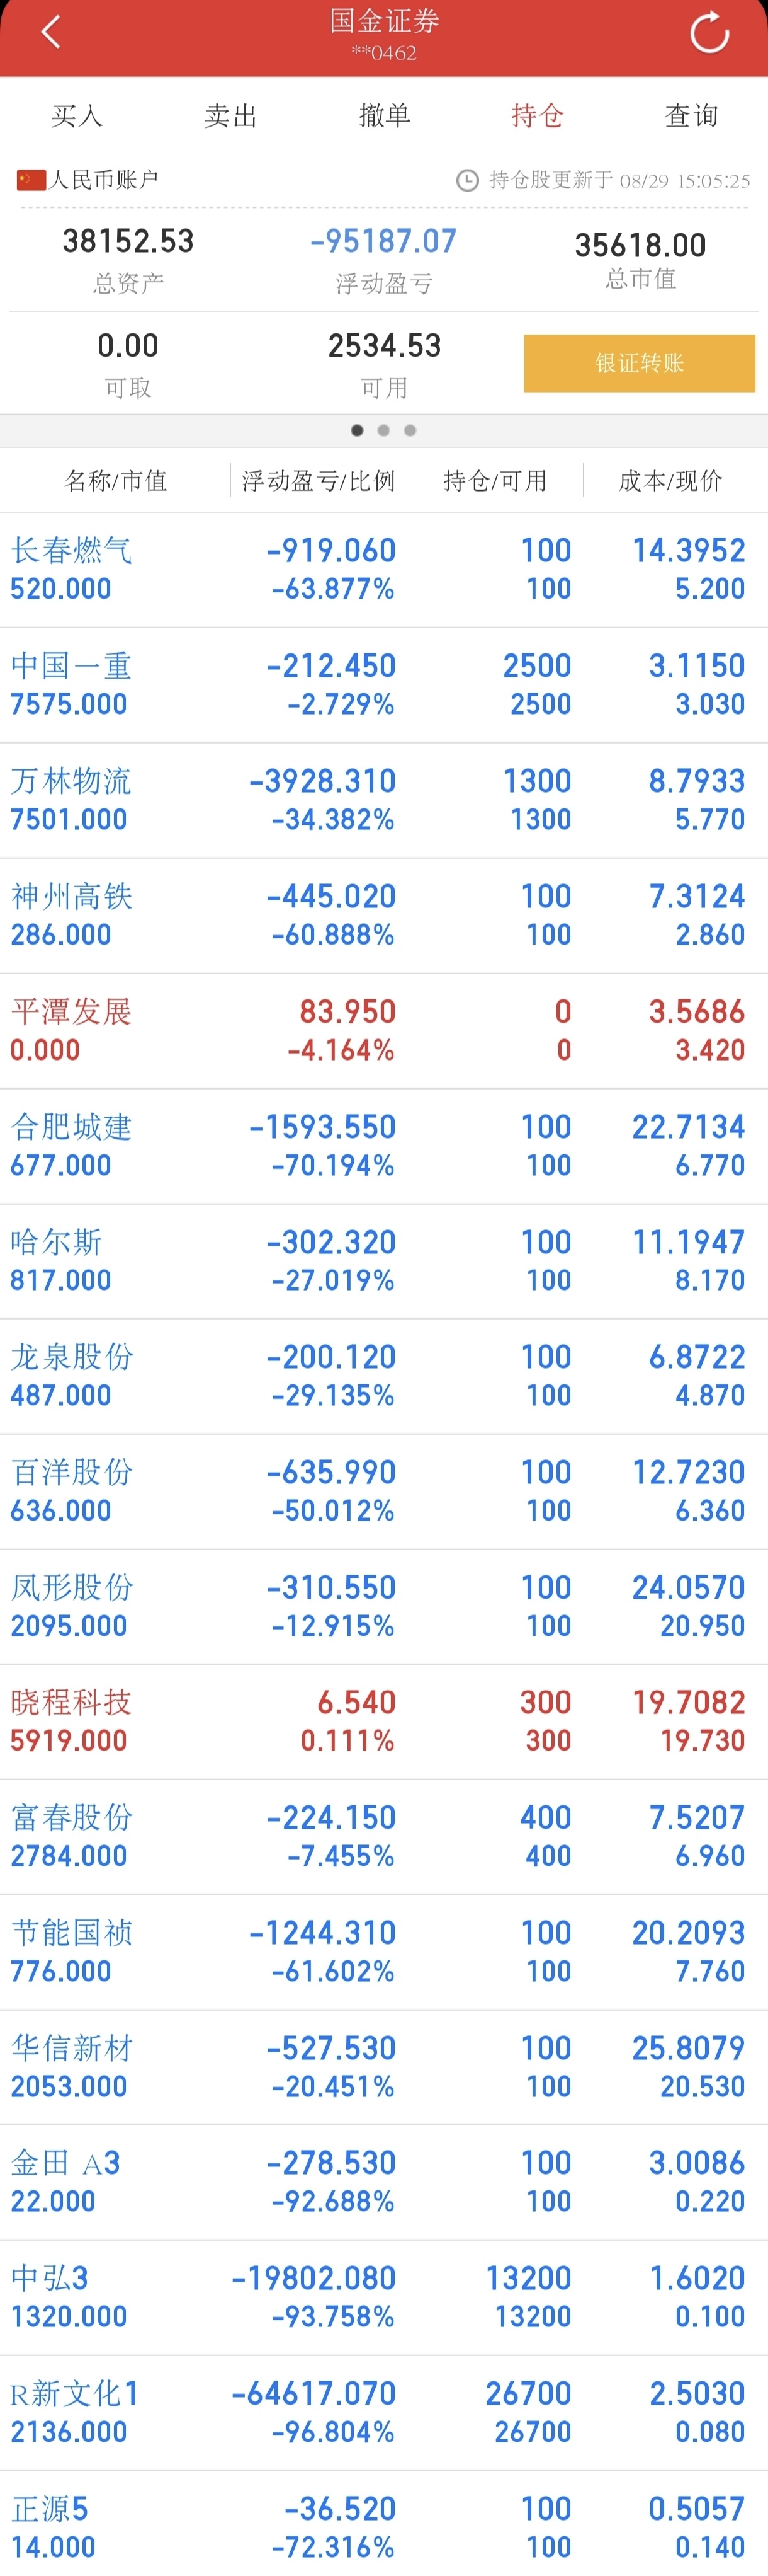The width and height of the screenshot is (768, 2576).
Task: Open the 买入 tab
Action: (77, 116)
